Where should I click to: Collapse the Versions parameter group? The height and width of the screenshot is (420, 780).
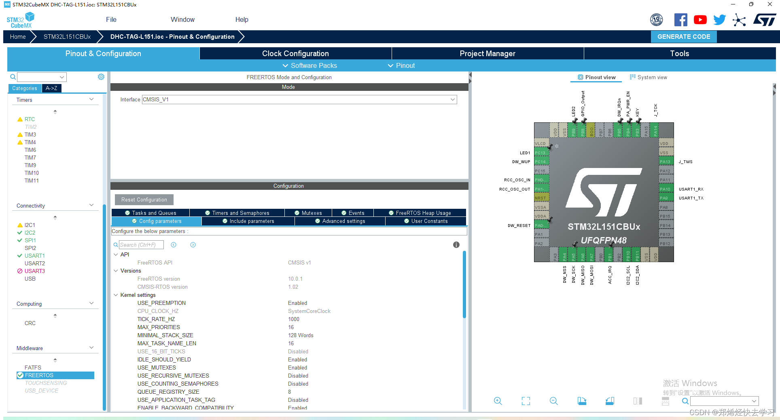[116, 271]
